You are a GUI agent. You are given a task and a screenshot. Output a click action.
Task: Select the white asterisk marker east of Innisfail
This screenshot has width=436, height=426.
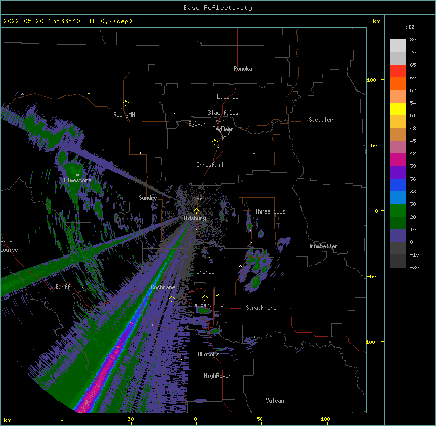tap(254, 154)
